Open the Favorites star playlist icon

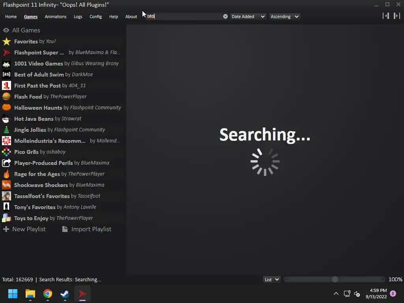(x=6, y=41)
